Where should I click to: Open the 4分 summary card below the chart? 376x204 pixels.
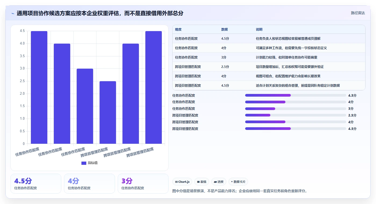coord(89,184)
